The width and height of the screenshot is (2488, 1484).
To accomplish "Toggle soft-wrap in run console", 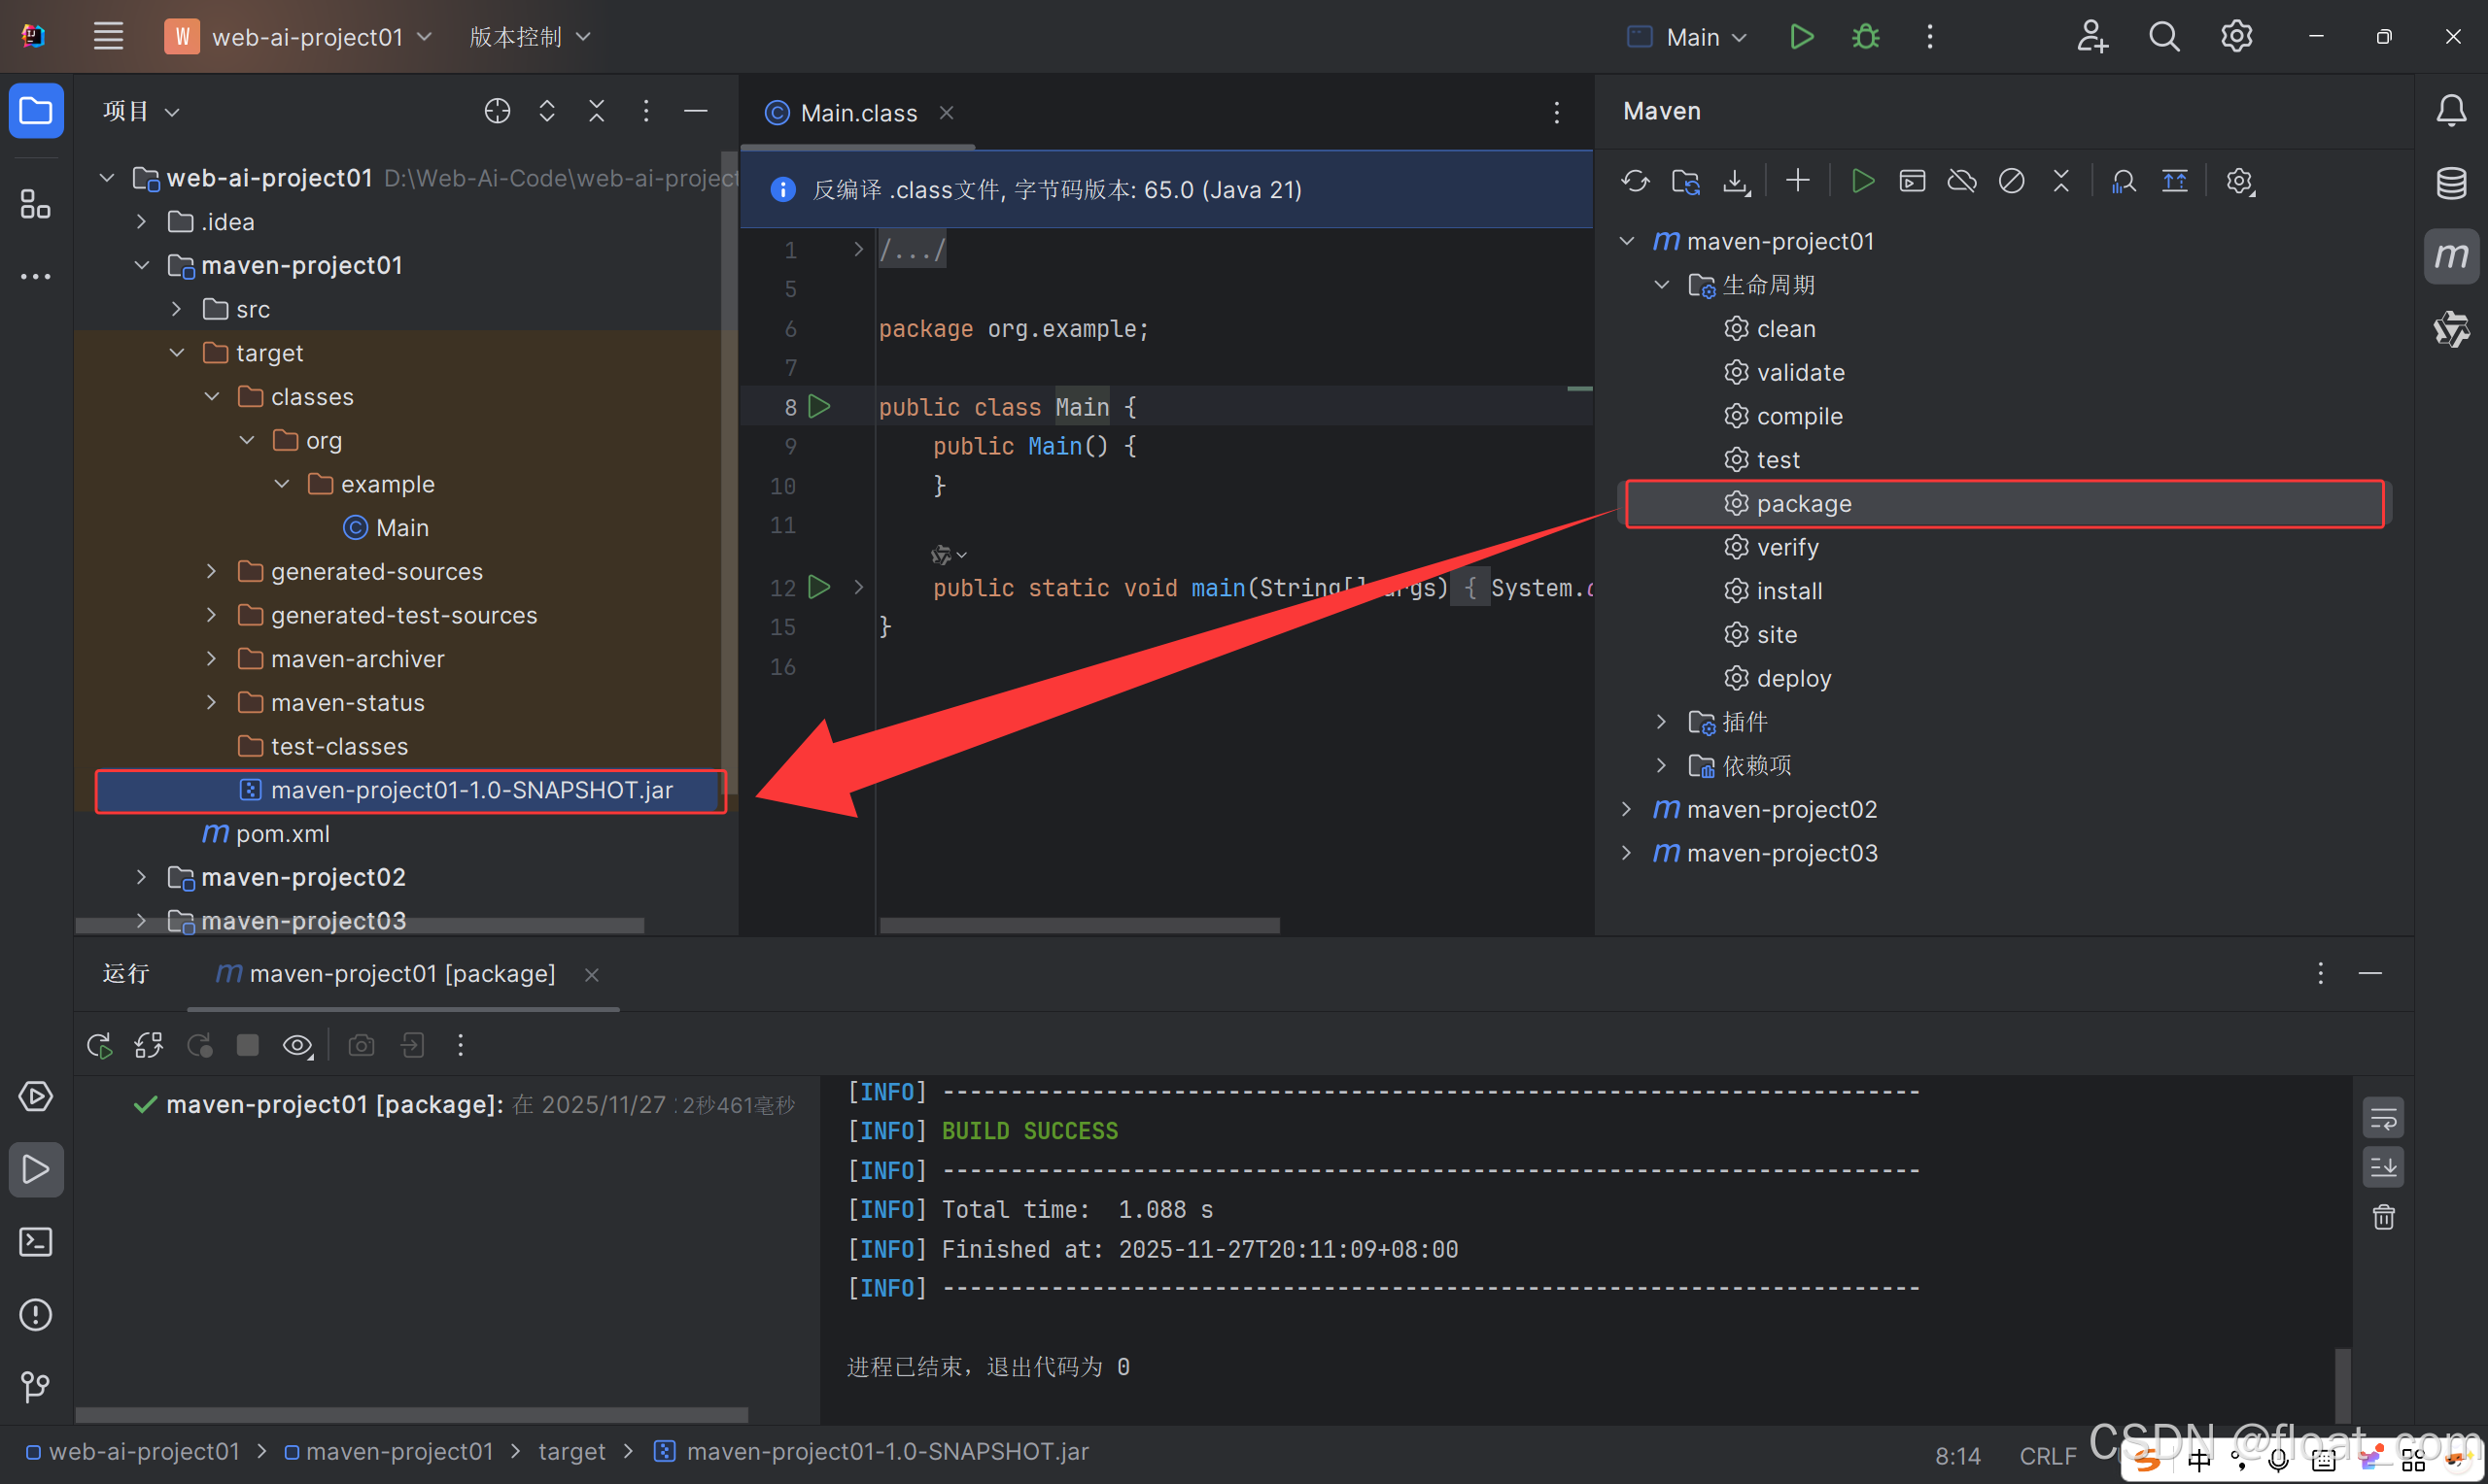I will pyautogui.click(x=2383, y=1118).
